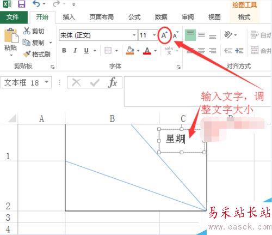Viewport: 272px width, 235px height.
Task: Open the clipboard (剪贴板) dialog launcher
Action: 52,67
